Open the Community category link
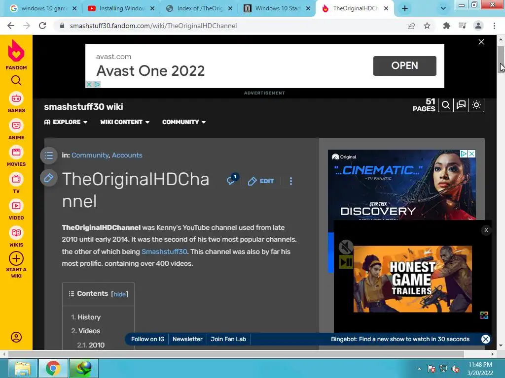The image size is (505, 378). tap(90, 155)
